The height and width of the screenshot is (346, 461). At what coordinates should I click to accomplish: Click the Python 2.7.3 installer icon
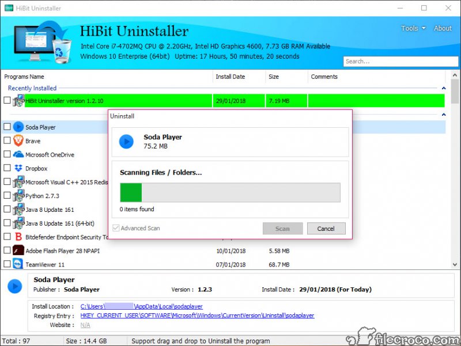(x=18, y=196)
